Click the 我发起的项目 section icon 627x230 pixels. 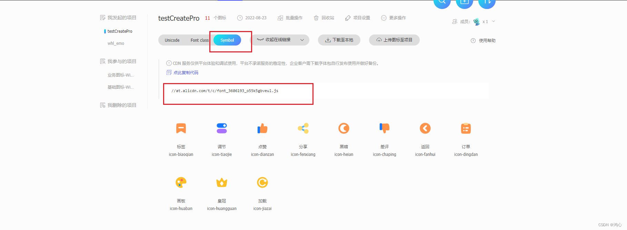[103, 18]
